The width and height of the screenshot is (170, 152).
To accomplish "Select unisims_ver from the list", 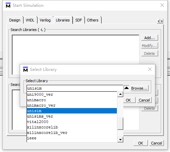I will tap(72, 116).
